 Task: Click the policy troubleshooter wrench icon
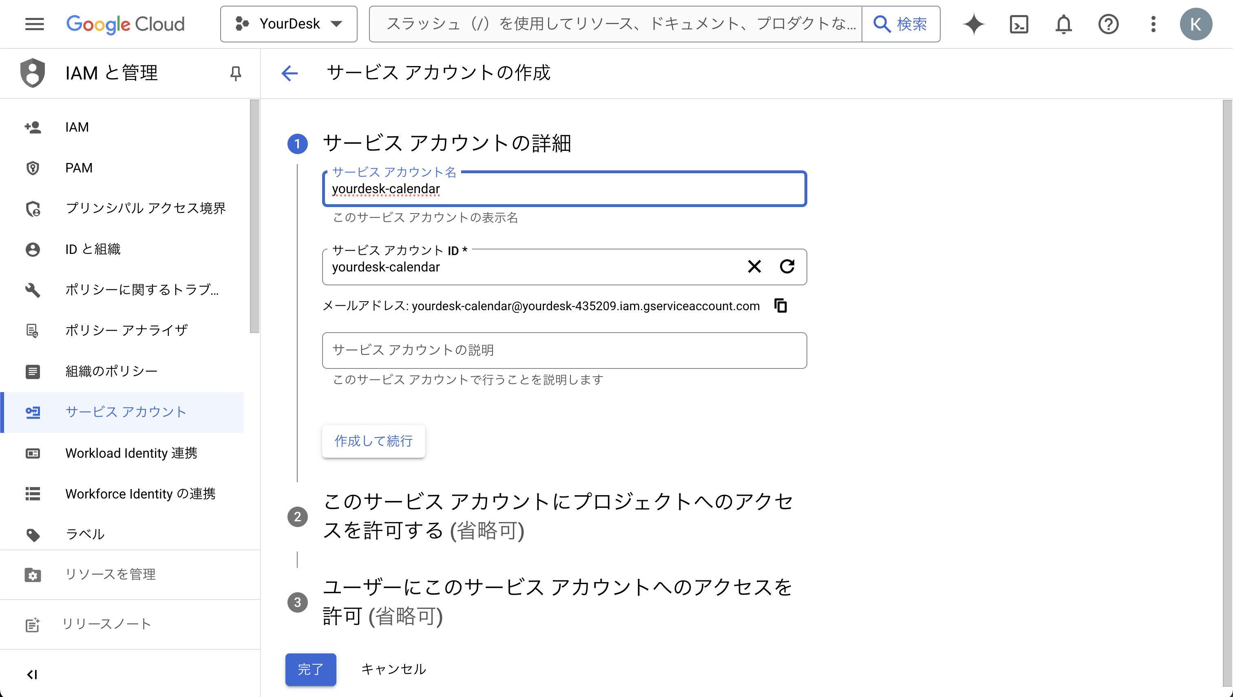pos(33,290)
